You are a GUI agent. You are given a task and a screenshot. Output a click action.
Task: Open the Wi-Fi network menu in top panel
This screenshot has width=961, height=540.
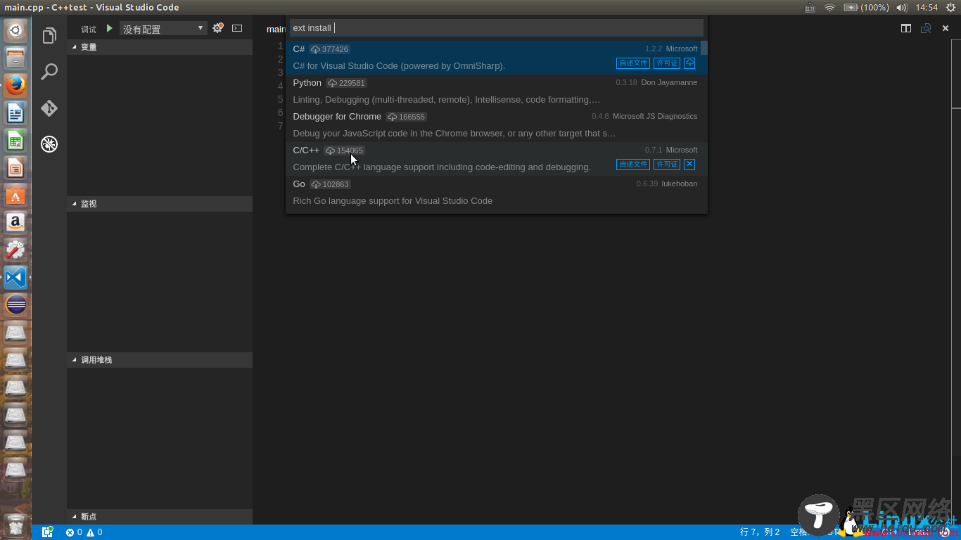(x=829, y=8)
